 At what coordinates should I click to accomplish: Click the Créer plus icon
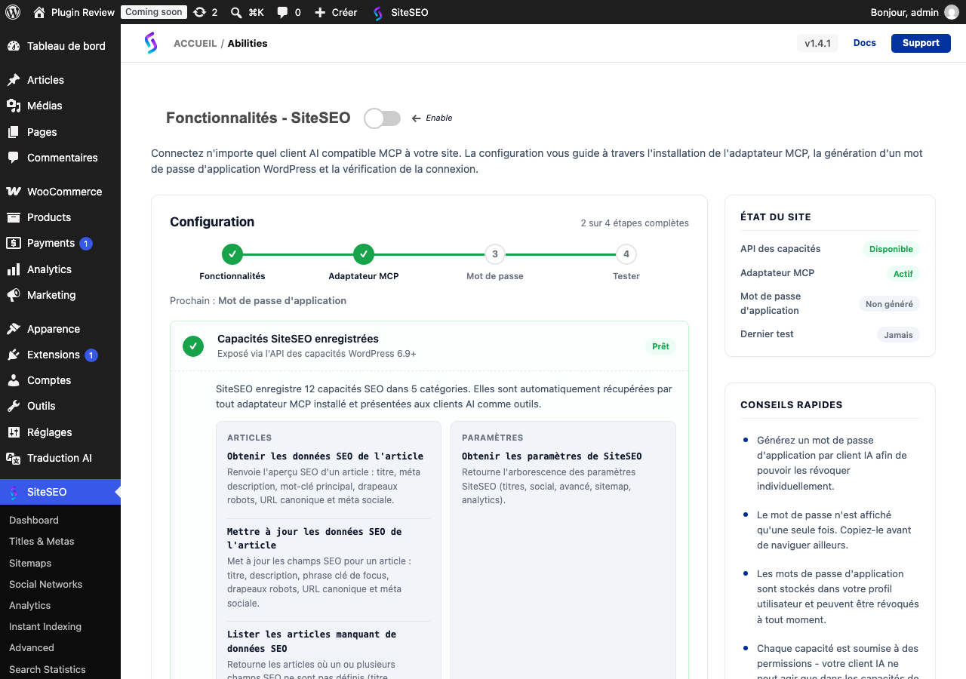click(x=320, y=12)
